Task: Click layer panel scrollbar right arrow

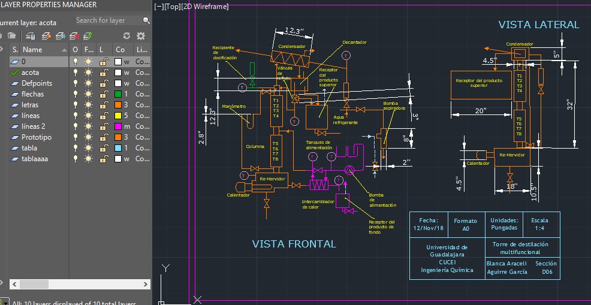Action: pos(146,284)
